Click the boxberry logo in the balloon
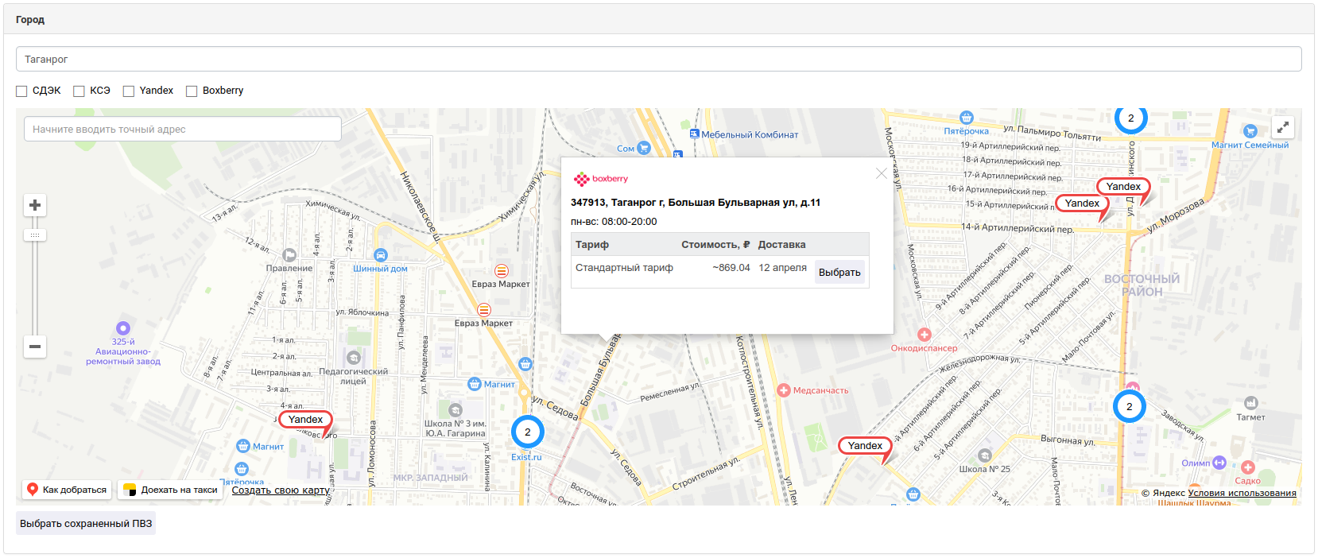This screenshot has width=1318, height=558. (601, 179)
